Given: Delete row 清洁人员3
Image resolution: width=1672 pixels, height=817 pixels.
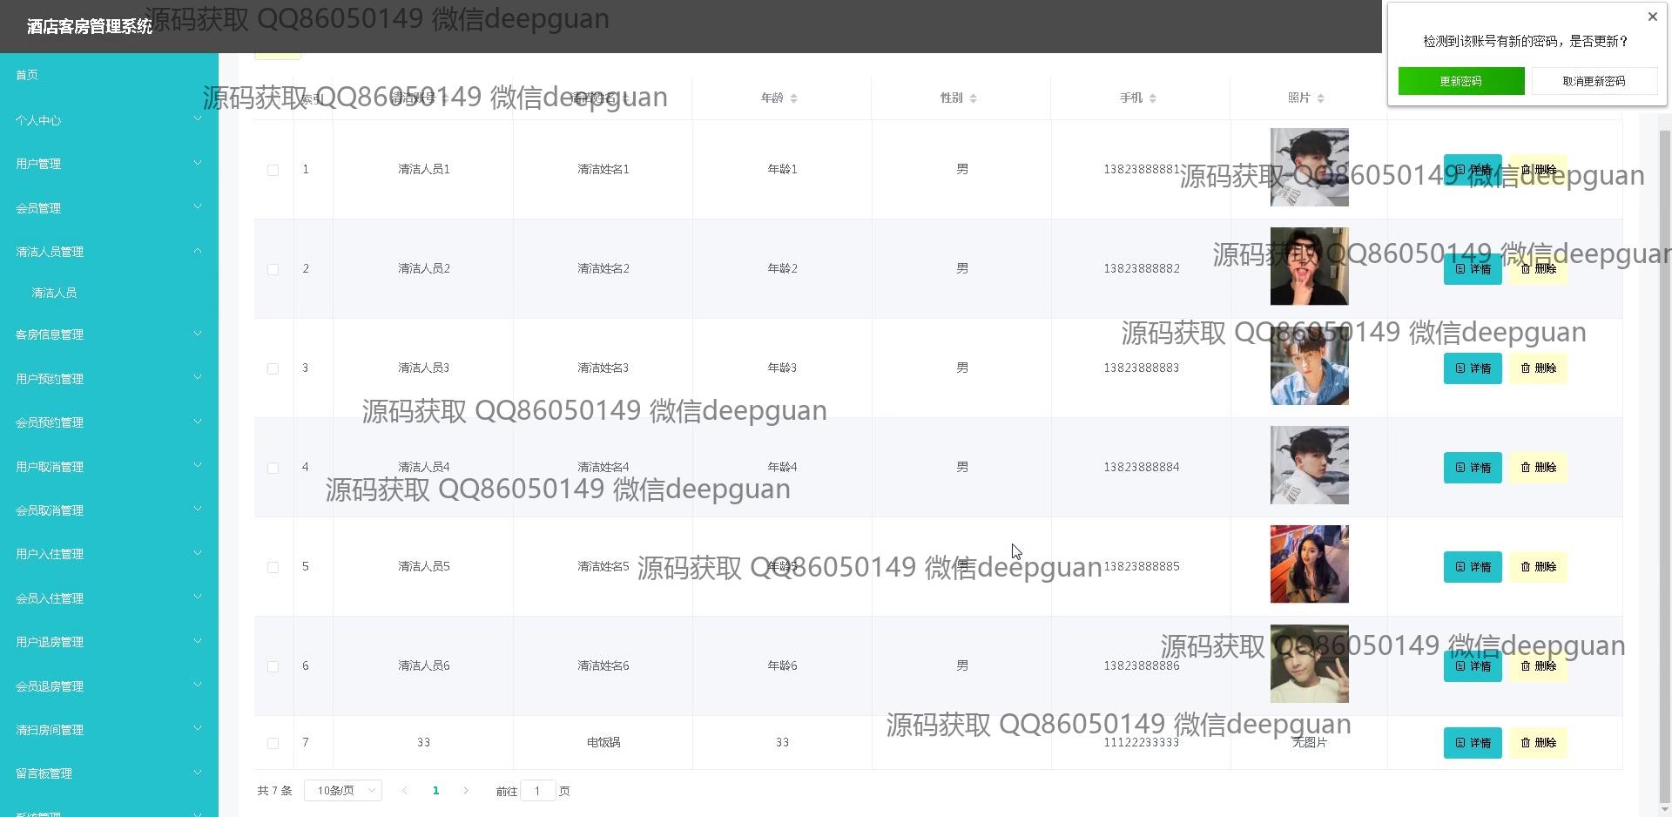Looking at the screenshot, I should (1538, 368).
